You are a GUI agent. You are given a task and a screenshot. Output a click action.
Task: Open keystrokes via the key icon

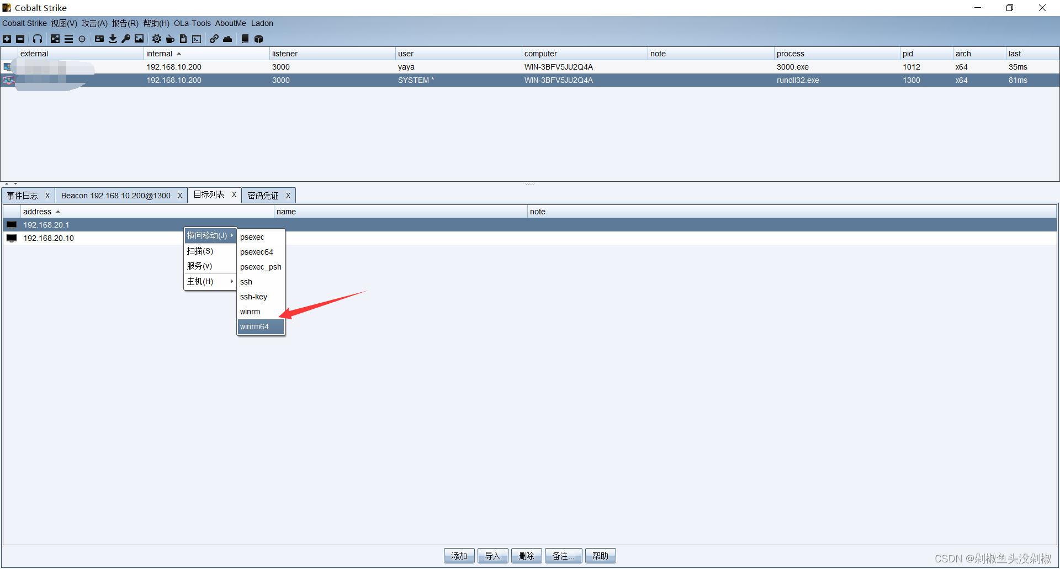pyautogui.click(x=126, y=39)
